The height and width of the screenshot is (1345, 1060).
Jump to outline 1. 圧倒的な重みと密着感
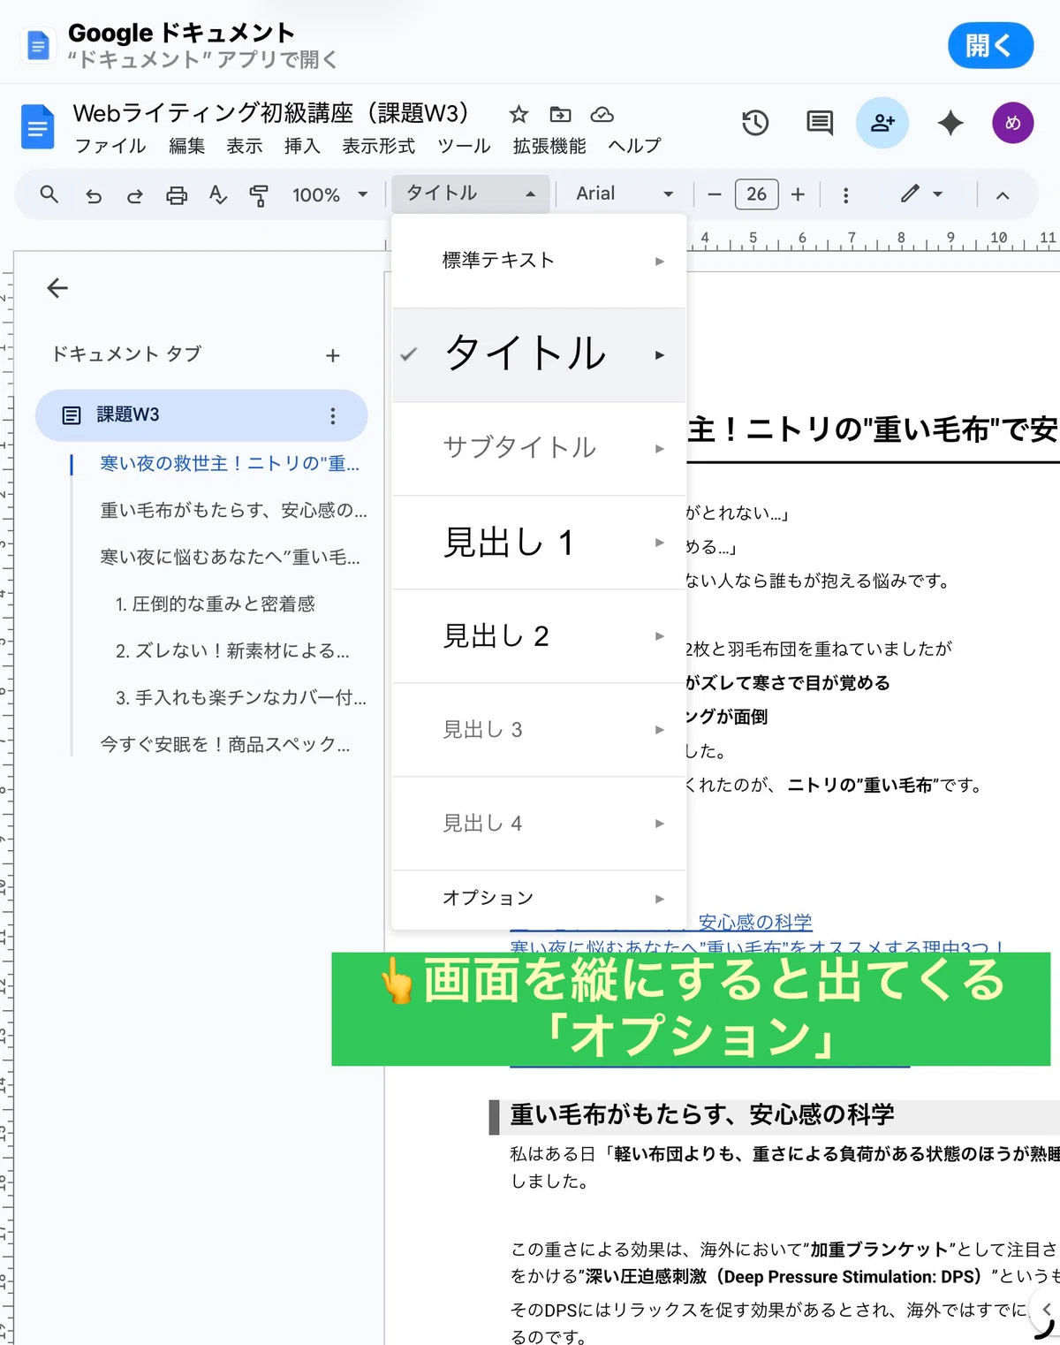[x=215, y=604]
